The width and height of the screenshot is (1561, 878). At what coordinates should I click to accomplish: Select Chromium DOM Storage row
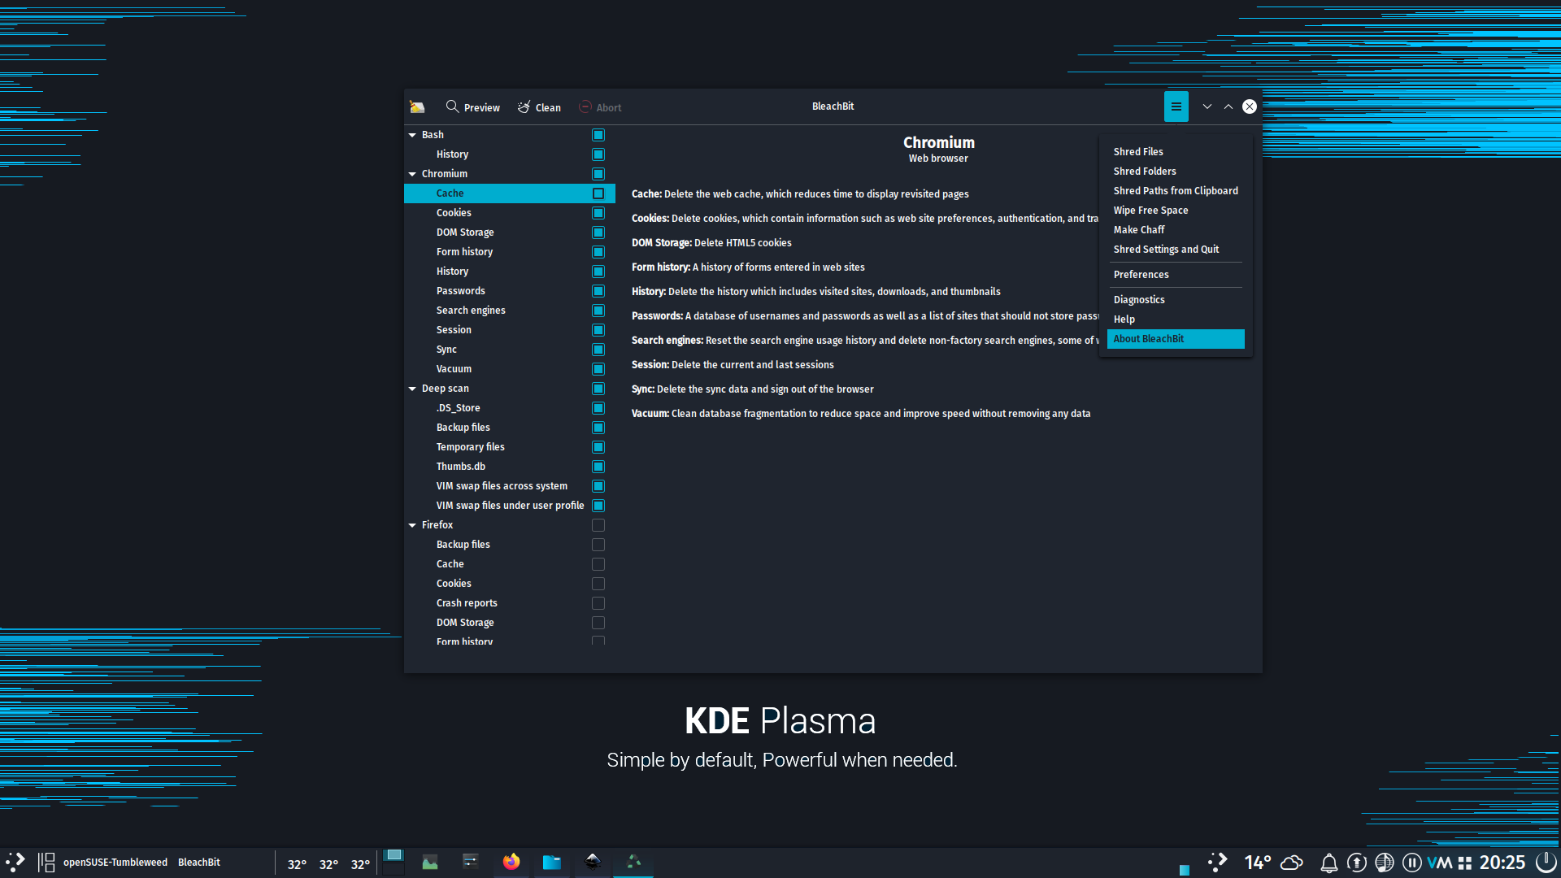pos(510,233)
